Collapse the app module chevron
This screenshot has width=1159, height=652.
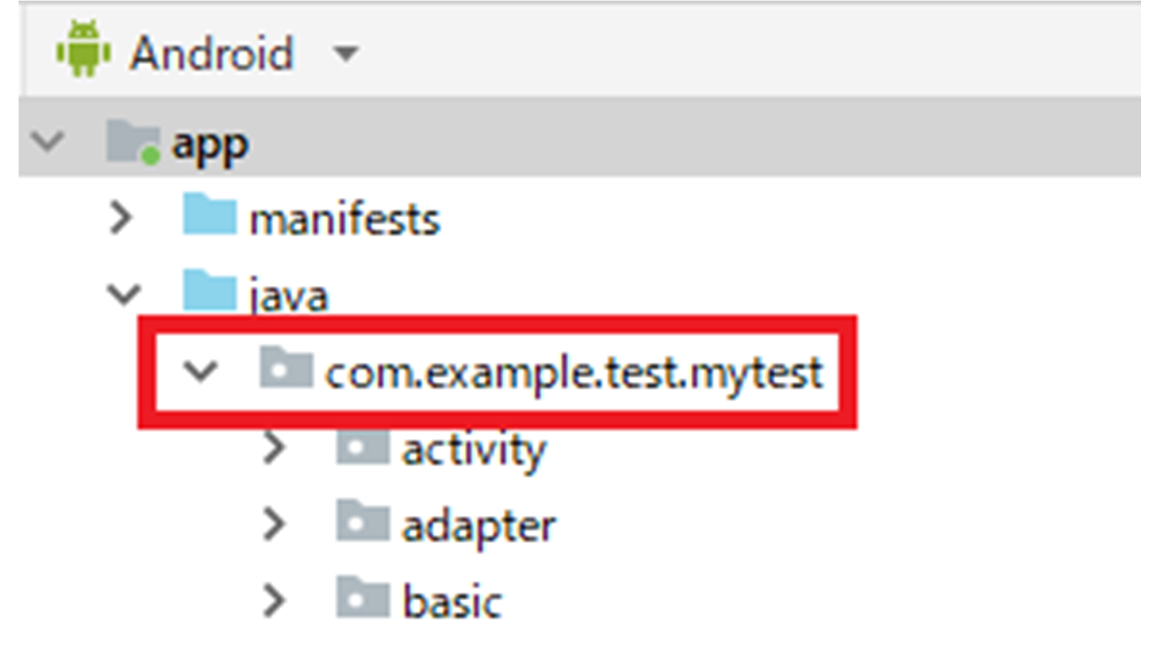pos(47,140)
